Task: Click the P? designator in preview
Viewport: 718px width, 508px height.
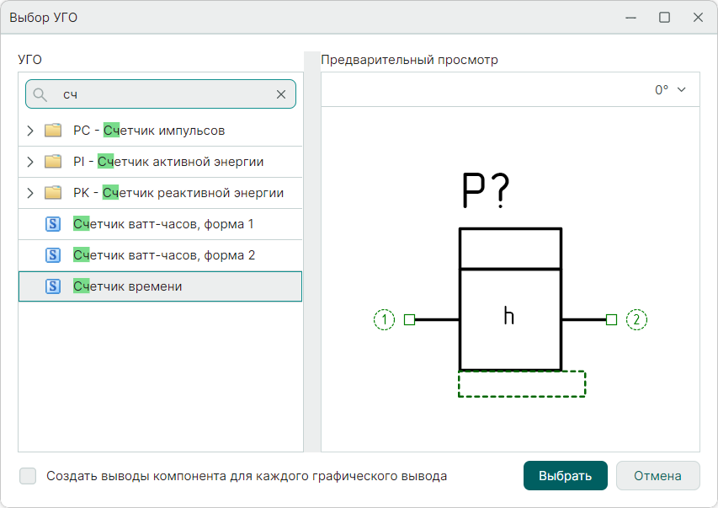Action: tap(486, 190)
